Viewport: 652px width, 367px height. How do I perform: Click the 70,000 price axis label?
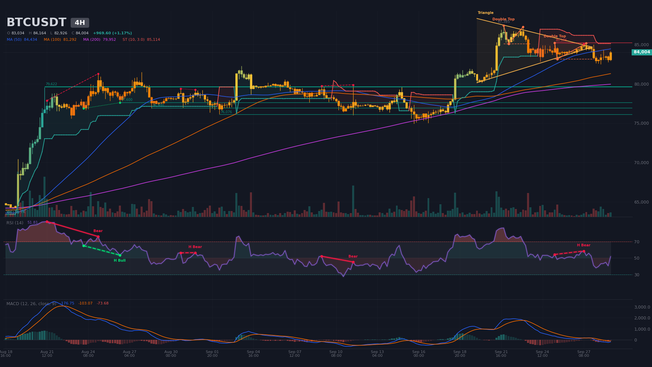[x=641, y=163]
